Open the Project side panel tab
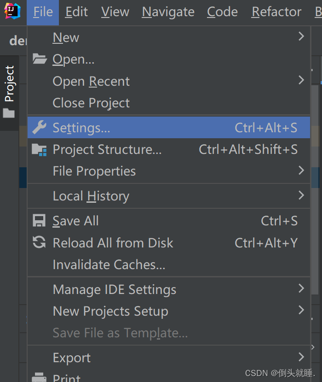Image resolution: width=322 pixels, height=382 pixels. 10,84
